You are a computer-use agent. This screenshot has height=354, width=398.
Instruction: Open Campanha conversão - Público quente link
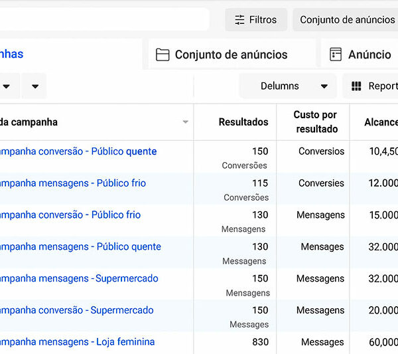(78, 151)
